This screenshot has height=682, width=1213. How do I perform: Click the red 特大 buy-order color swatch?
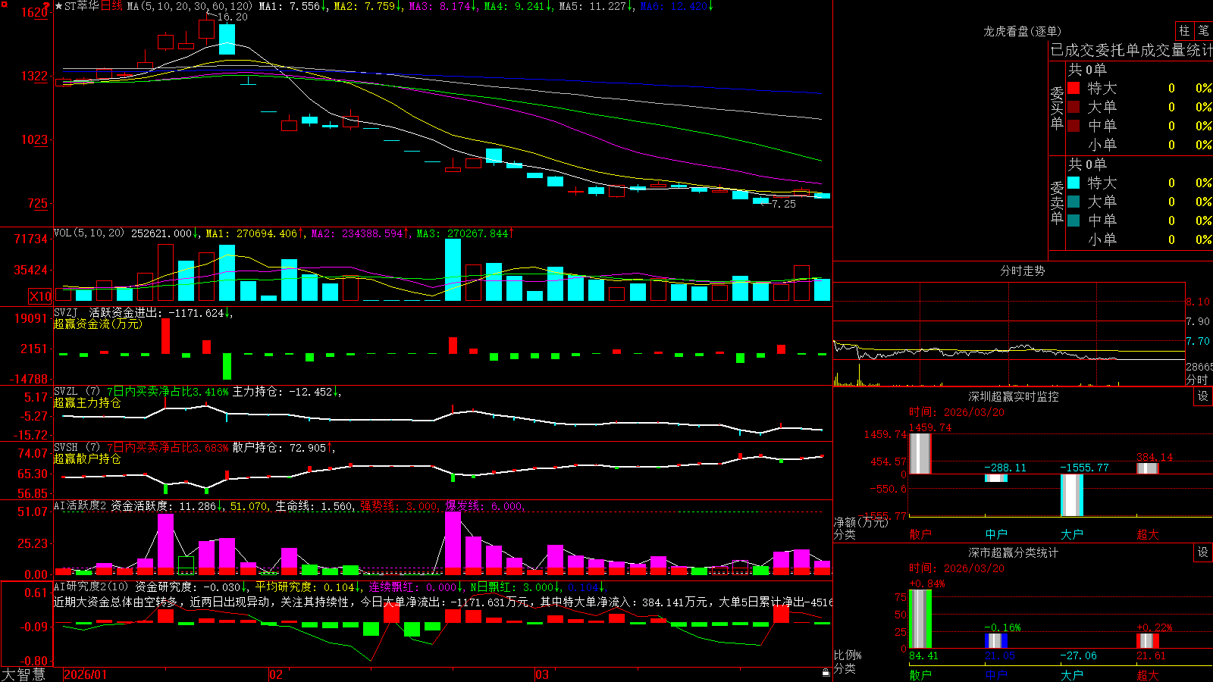1074,88
